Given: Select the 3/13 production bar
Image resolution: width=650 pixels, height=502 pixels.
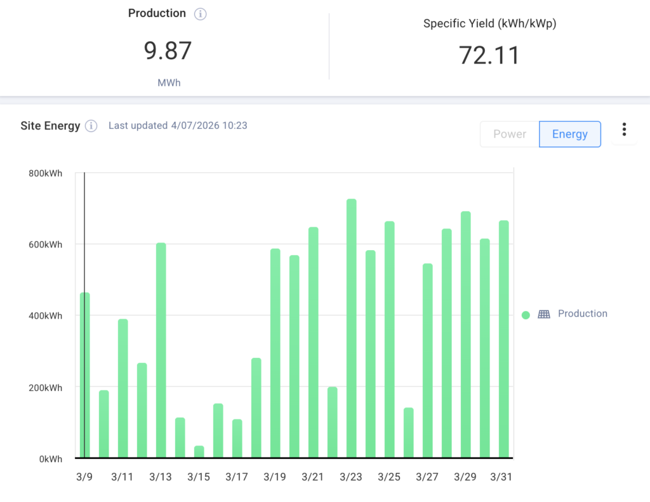Looking at the screenshot, I should (x=161, y=350).
